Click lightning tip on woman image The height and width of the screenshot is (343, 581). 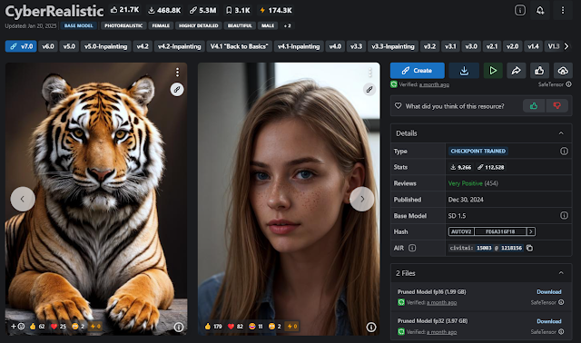click(x=292, y=327)
